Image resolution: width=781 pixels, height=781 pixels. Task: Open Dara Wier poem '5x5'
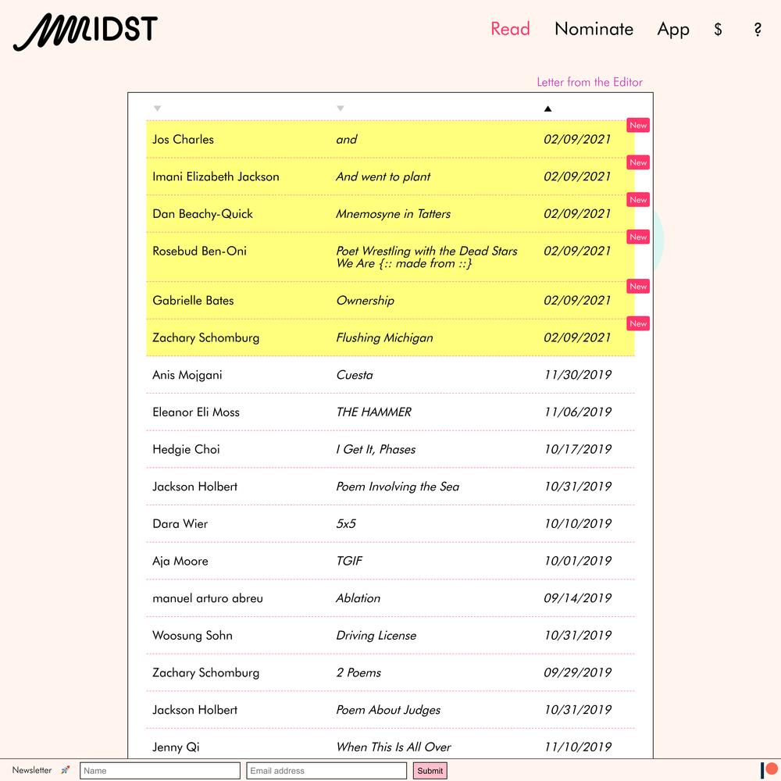coord(346,524)
